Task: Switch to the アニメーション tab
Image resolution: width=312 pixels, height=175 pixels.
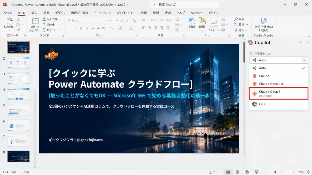Action: point(102,13)
